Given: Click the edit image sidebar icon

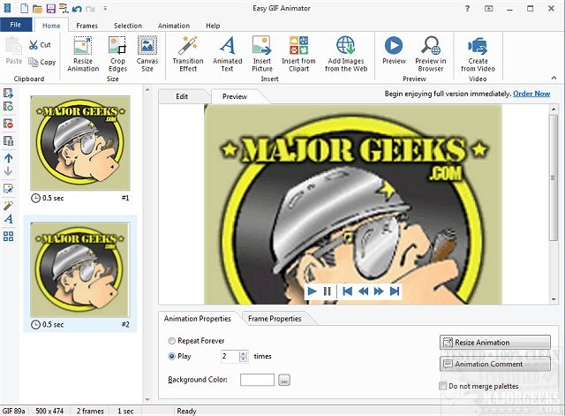Looking at the screenshot, I should point(8,188).
